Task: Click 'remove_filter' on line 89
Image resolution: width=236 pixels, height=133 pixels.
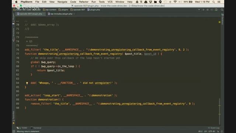Action: [40, 104]
